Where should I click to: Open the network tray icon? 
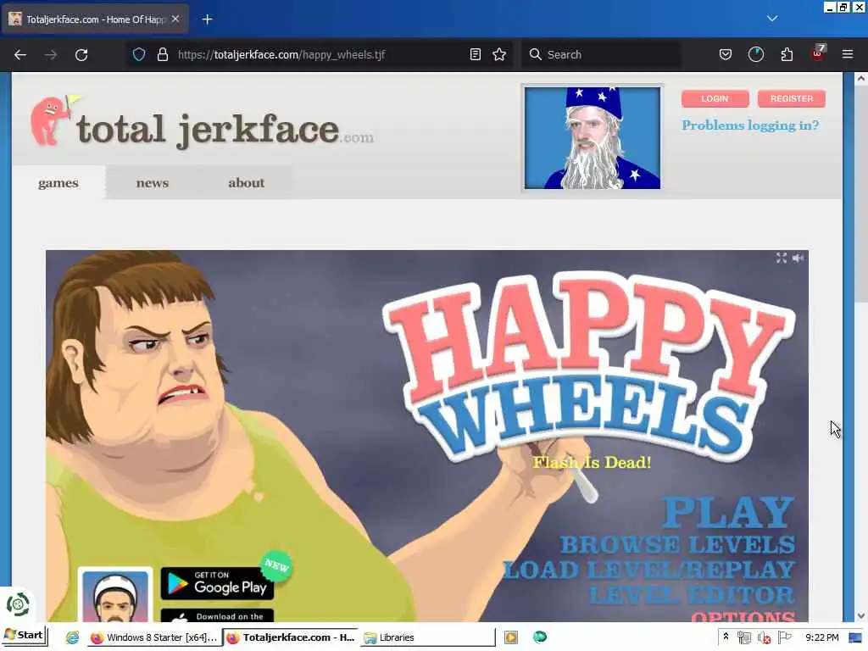point(744,637)
